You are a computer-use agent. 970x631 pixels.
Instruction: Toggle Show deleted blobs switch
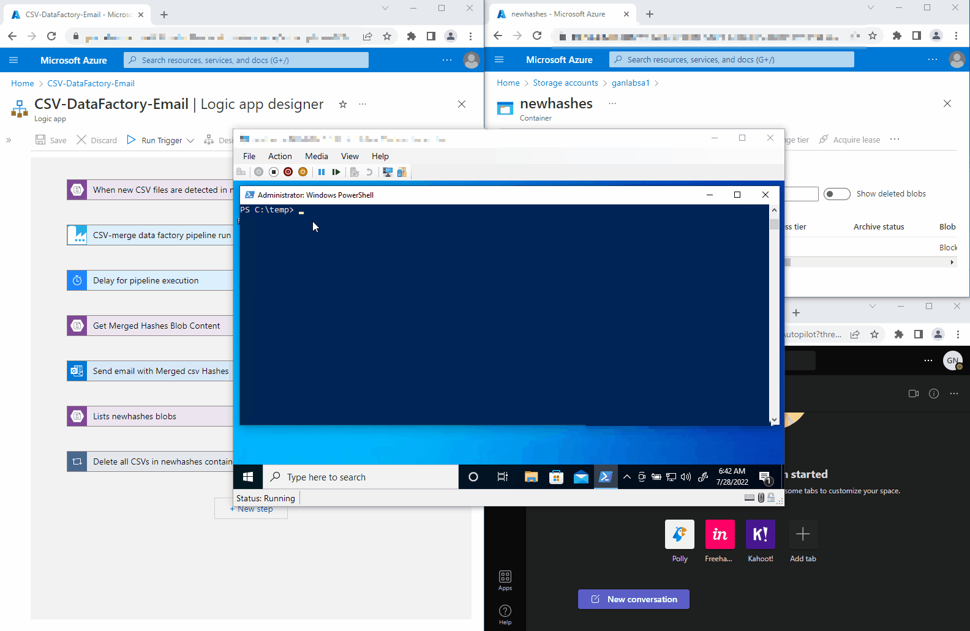(x=837, y=194)
